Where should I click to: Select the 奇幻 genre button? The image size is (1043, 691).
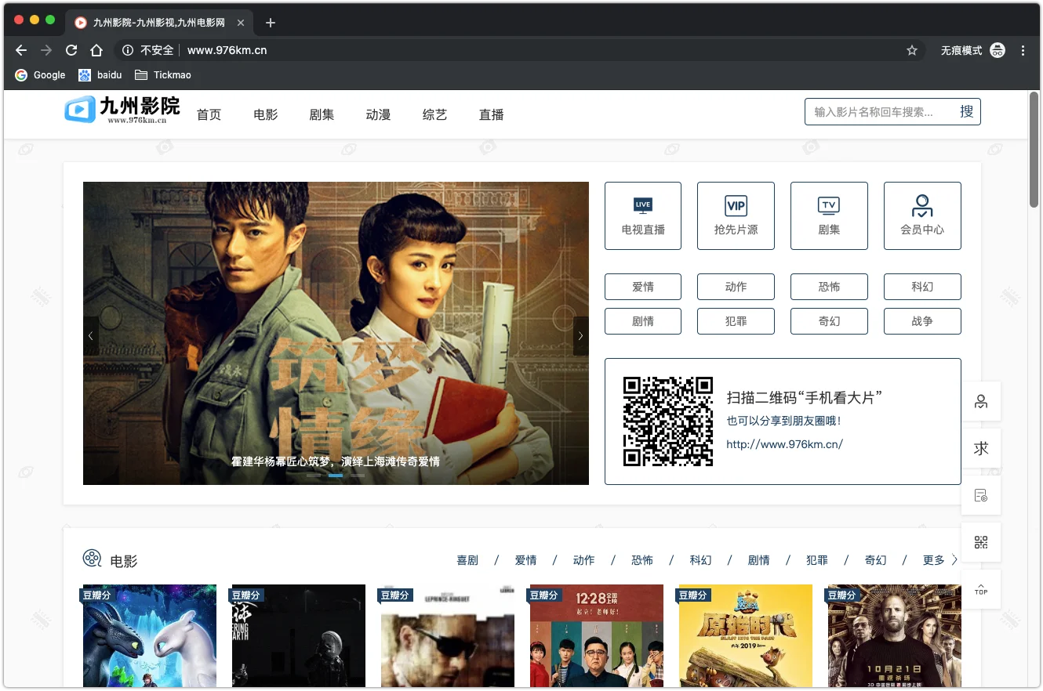pos(829,321)
